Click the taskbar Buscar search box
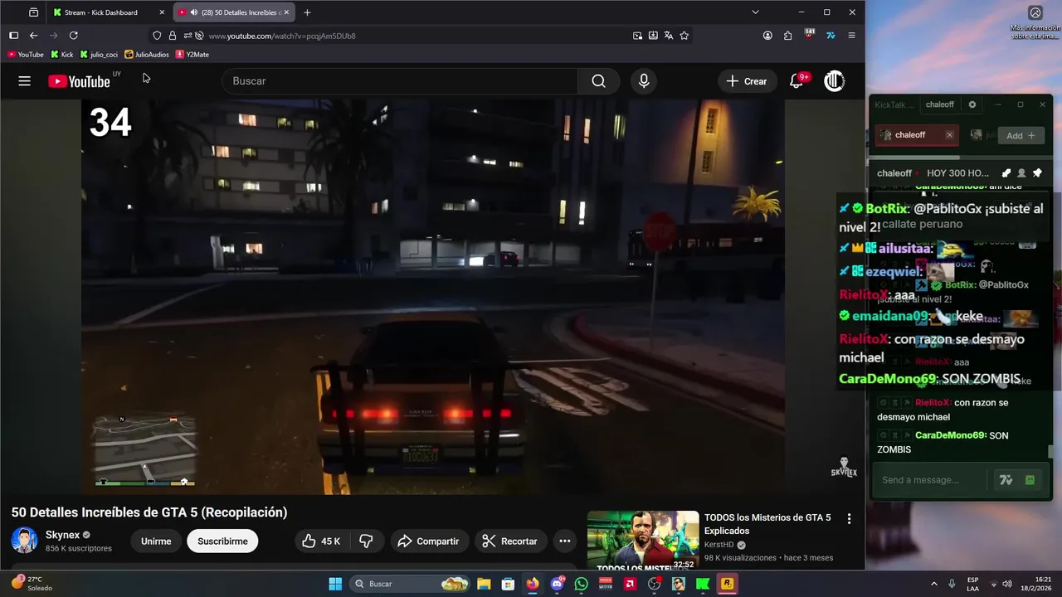 [x=411, y=584]
